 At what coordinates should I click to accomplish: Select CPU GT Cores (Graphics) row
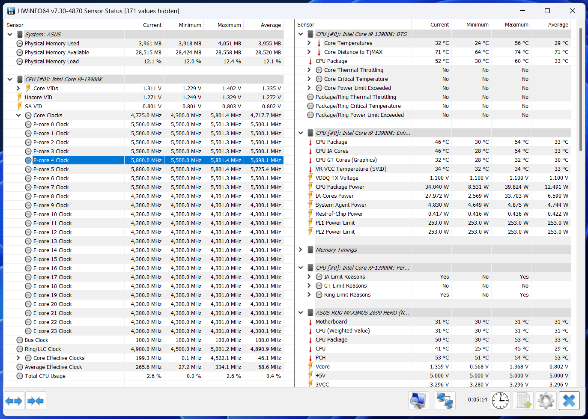point(433,160)
